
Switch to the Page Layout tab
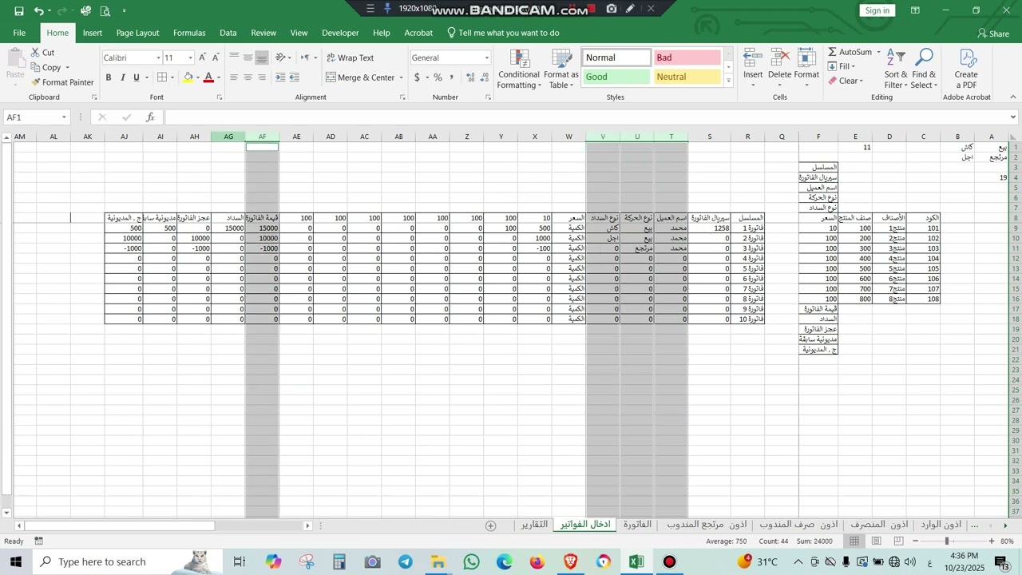tap(137, 33)
